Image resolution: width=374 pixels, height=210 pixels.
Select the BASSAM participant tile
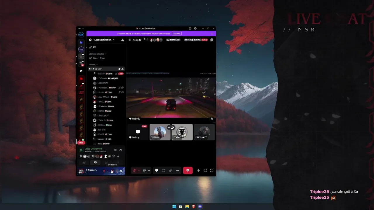(204, 132)
